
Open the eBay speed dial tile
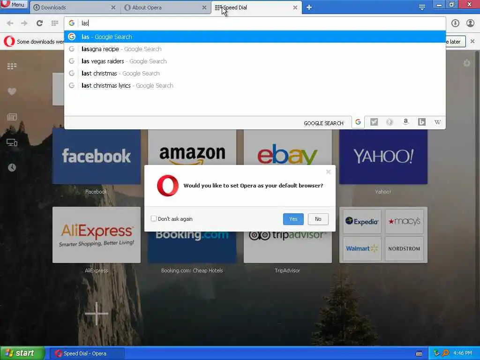pos(287,148)
